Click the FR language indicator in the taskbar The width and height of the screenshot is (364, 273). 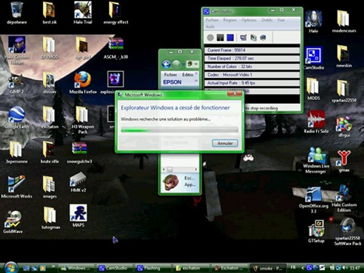click(293, 267)
